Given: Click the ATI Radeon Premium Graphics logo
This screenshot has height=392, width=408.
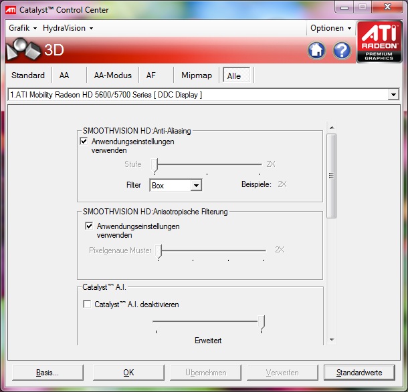Looking at the screenshot, I should point(379,42).
